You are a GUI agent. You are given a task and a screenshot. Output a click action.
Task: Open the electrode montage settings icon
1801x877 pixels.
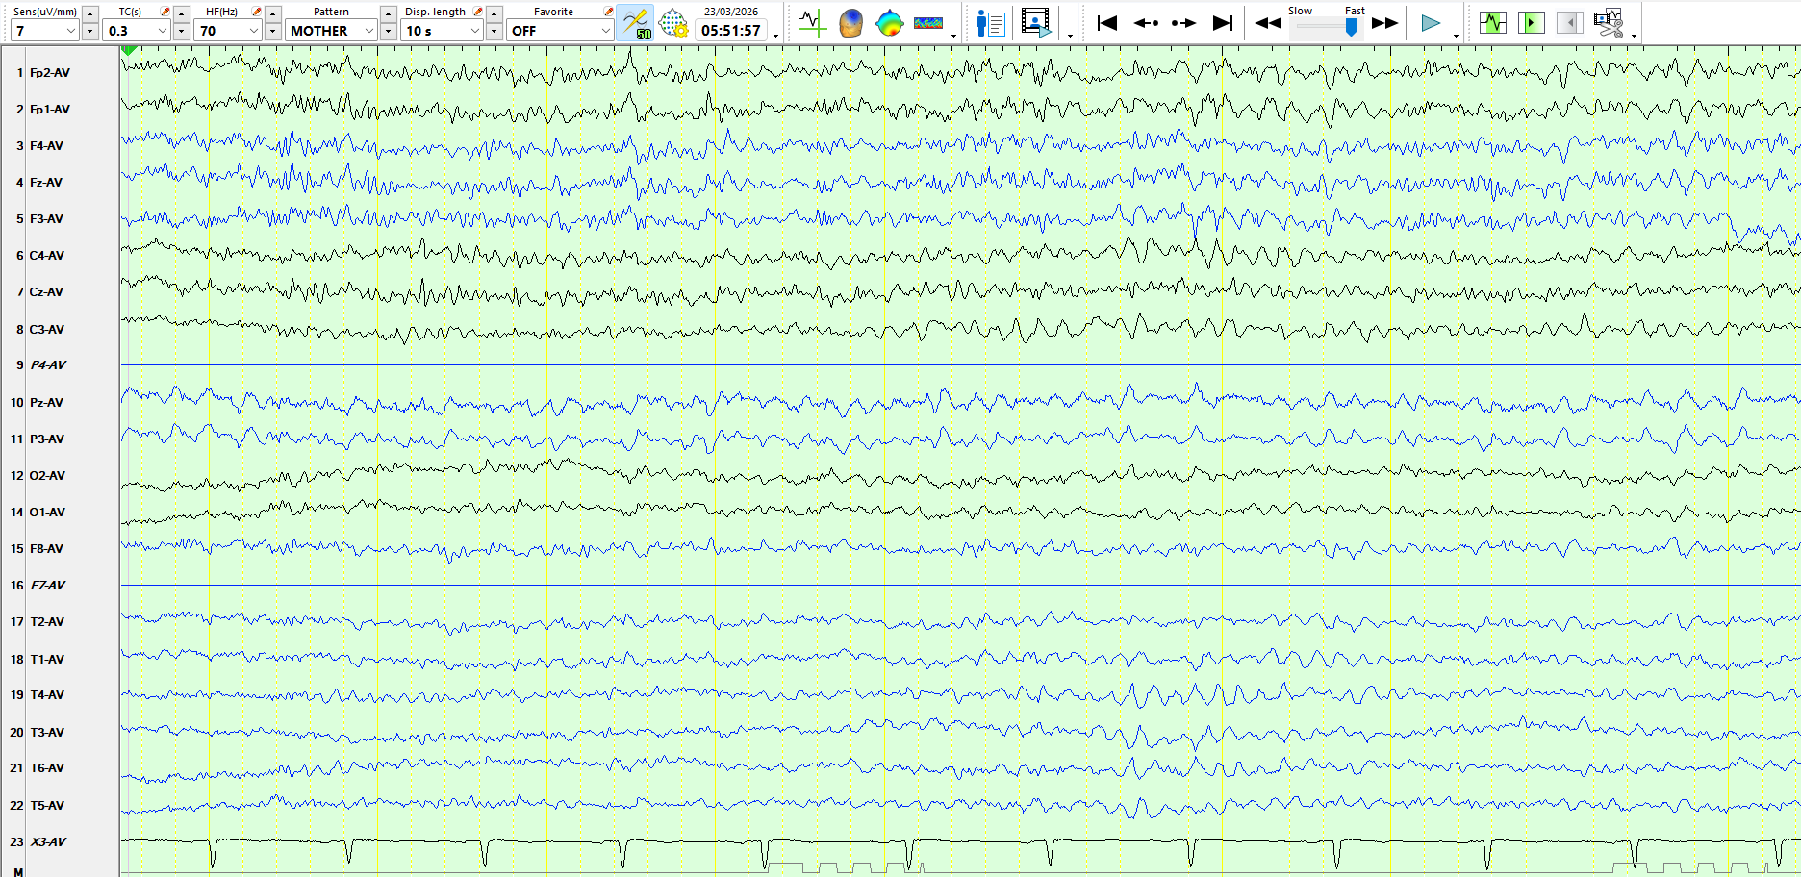[x=673, y=23]
